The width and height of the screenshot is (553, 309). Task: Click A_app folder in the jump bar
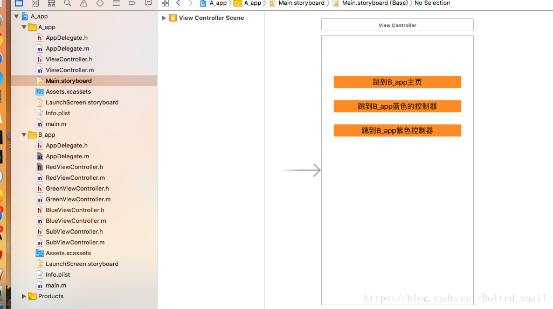pos(248,3)
